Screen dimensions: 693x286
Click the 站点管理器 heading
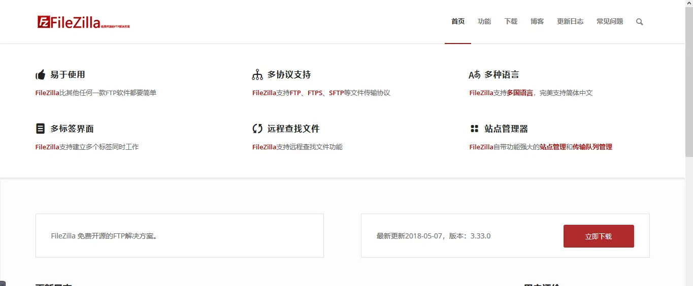pos(506,129)
